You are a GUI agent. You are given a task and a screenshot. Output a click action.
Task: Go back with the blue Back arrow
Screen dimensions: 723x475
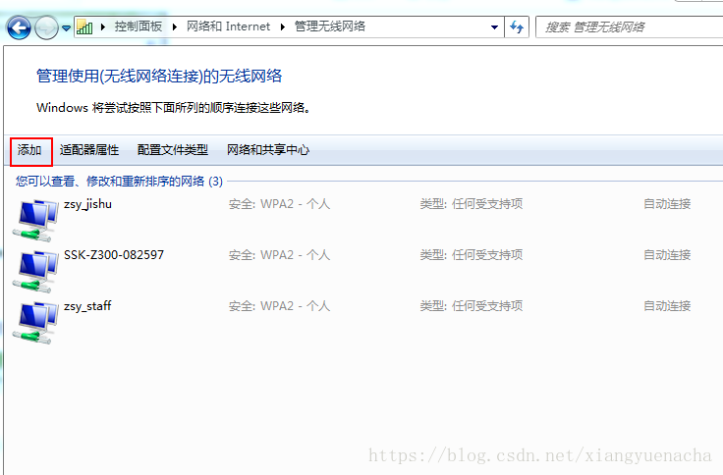[19, 27]
